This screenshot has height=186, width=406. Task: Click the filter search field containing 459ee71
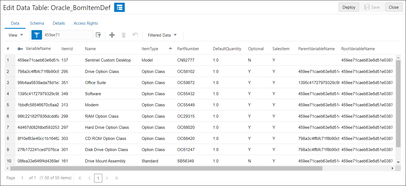click(68, 35)
